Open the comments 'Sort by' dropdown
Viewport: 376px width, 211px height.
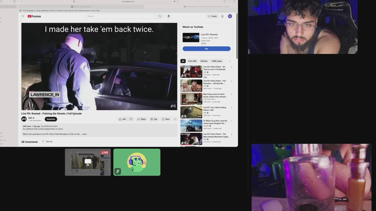47,142
